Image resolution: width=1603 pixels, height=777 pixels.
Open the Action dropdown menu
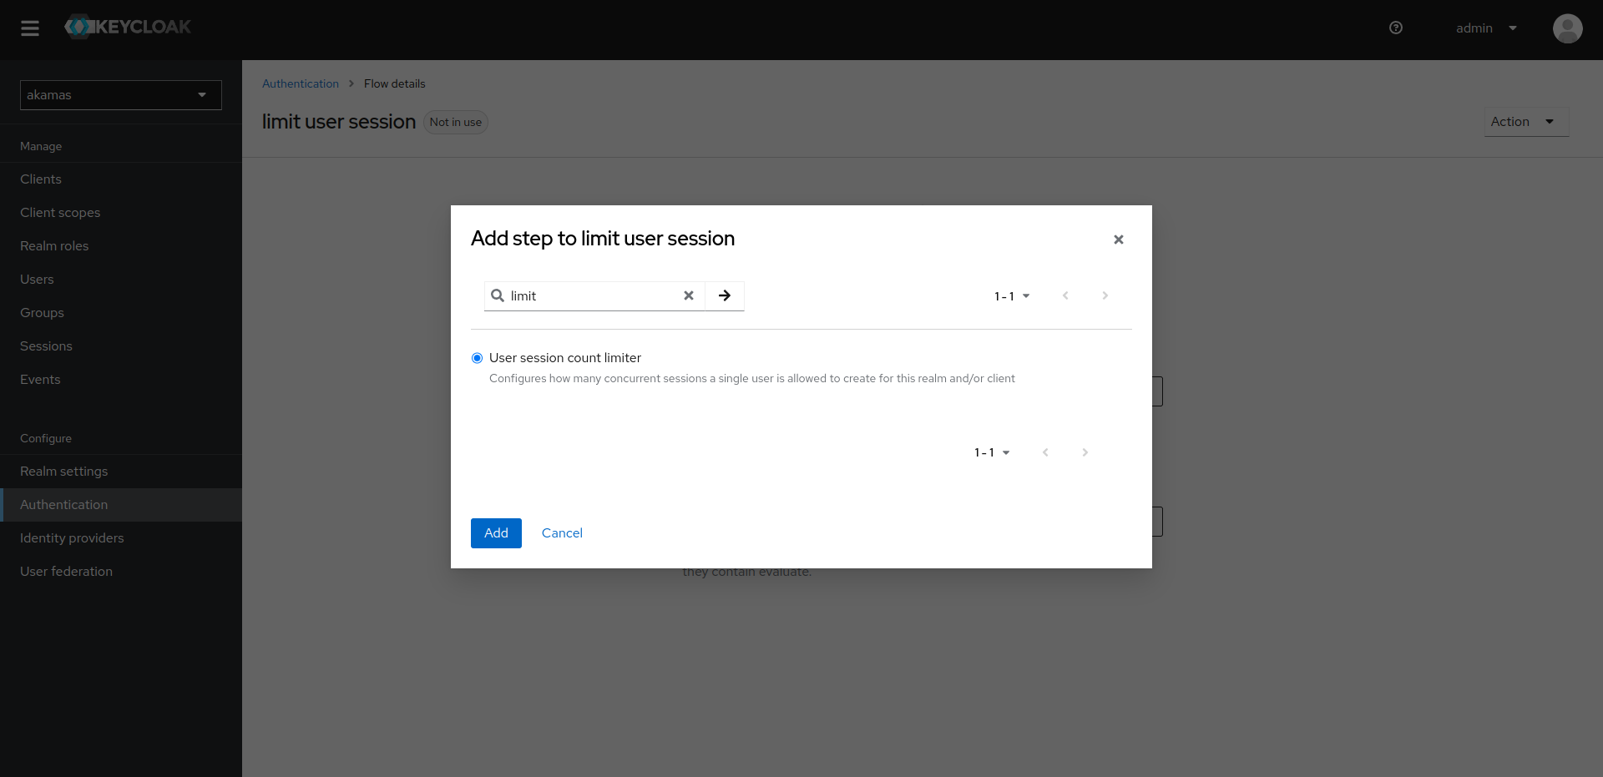pos(1525,122)
